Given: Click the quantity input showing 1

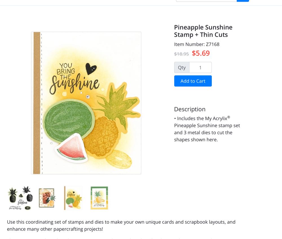Looking at the screenshot, I should (x=201, y=67).
